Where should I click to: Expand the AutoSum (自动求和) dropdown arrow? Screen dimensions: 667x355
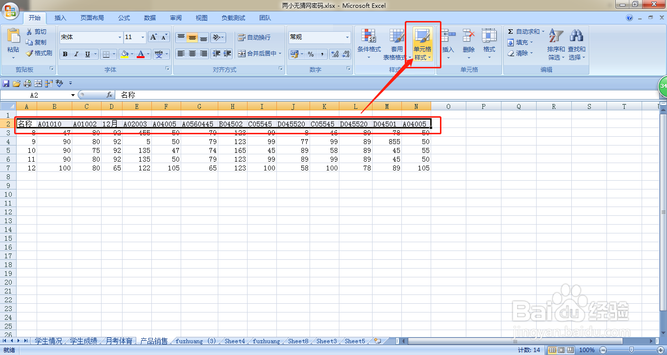543,32
